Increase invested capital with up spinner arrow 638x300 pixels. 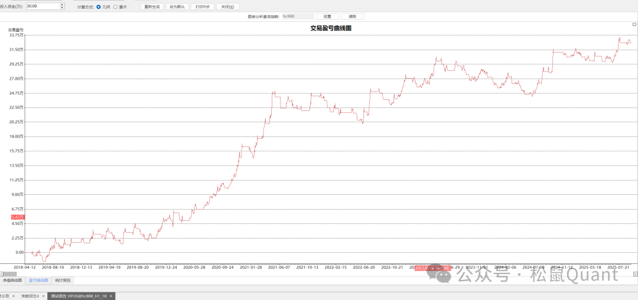[x=63, y=4]
